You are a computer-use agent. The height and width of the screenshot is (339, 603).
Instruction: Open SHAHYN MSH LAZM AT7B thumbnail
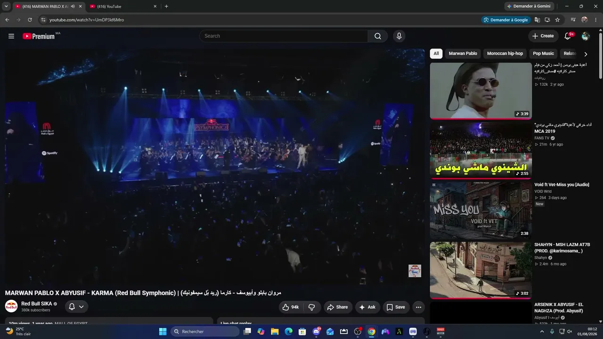pos(481,270)
